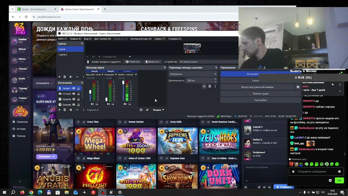Open the Коллекция сцен (S) menu

141,39
